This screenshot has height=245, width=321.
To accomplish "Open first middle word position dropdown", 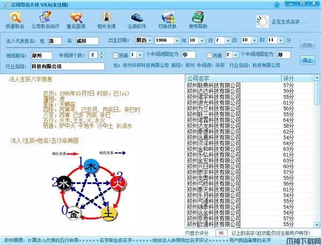I will [140, 55].
